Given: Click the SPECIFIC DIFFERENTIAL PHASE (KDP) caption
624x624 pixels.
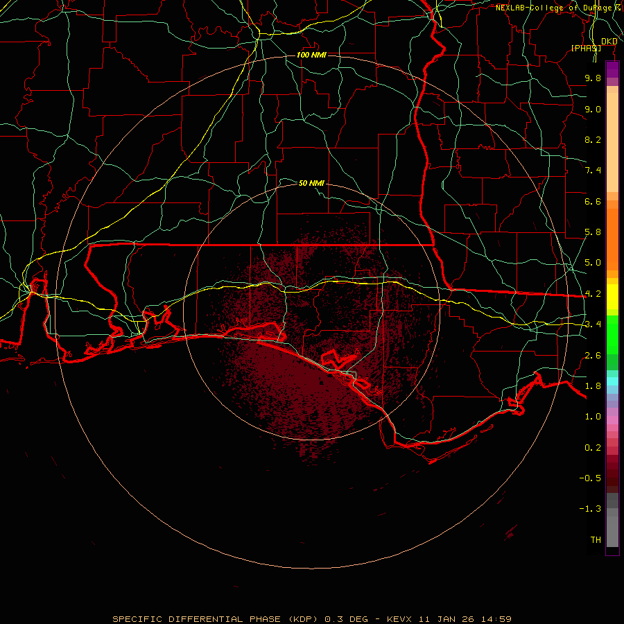Looking at the screenshot, I should pyautogui.click(x=215, y=619).
